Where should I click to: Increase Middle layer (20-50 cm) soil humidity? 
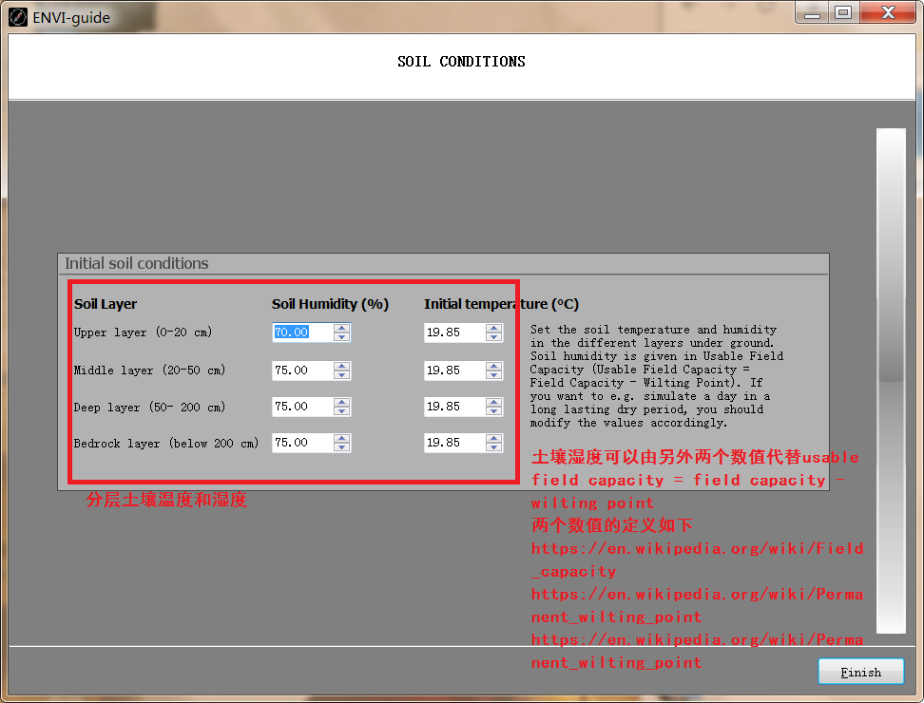click(341, 365)
